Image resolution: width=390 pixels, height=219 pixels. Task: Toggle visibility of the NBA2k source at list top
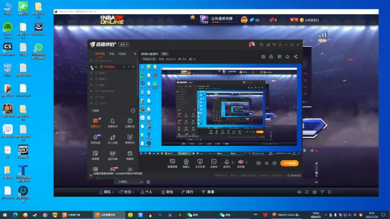coord(91,60)
